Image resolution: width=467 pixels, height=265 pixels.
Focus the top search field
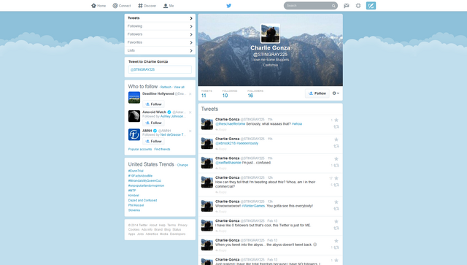310,6
